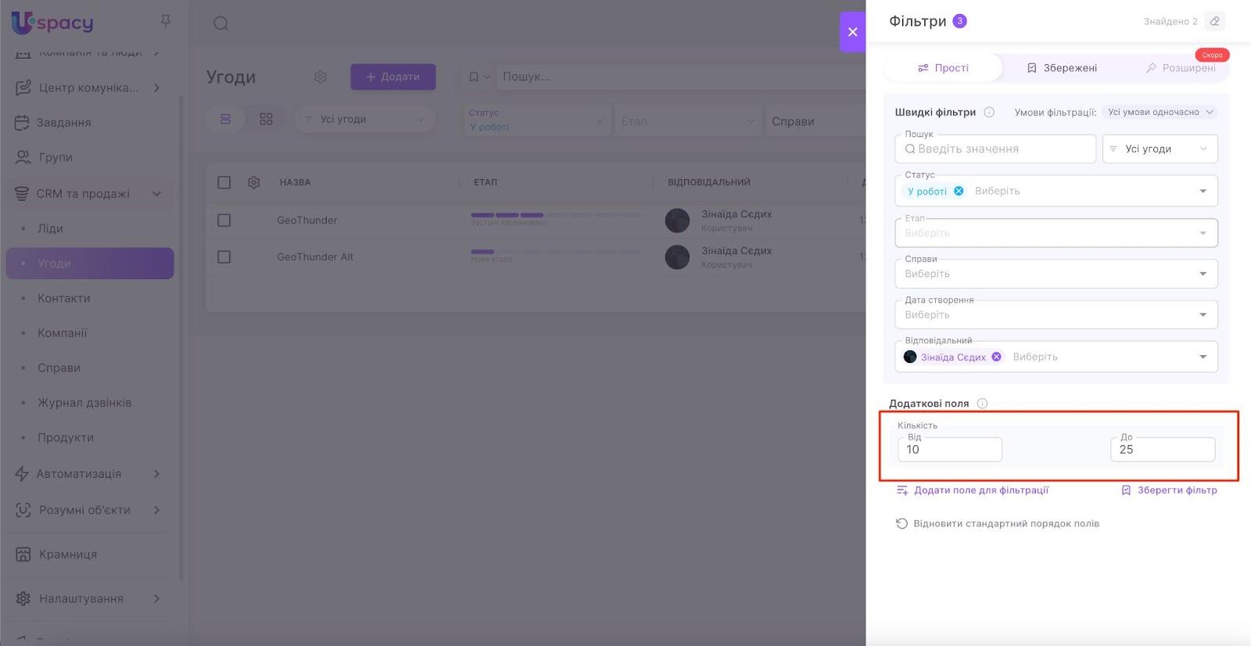
Task: Remove У роботі status chip
Action: 959,191
